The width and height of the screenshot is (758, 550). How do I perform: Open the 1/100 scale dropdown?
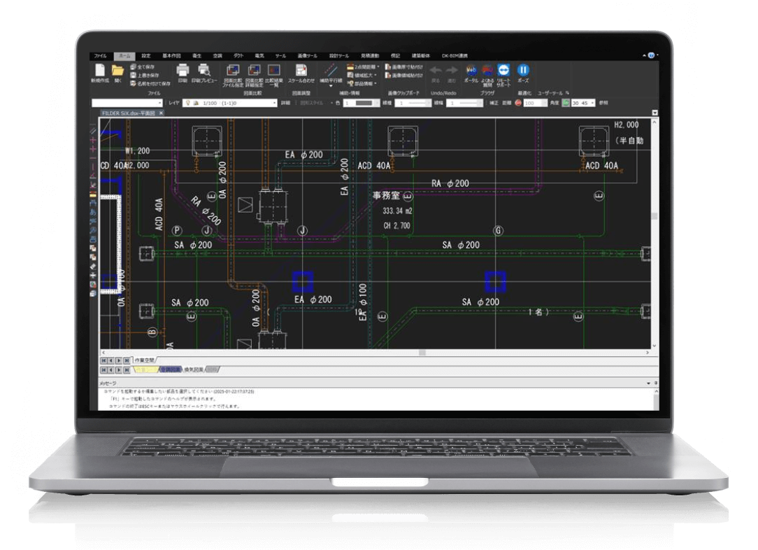tap(275, 101)
